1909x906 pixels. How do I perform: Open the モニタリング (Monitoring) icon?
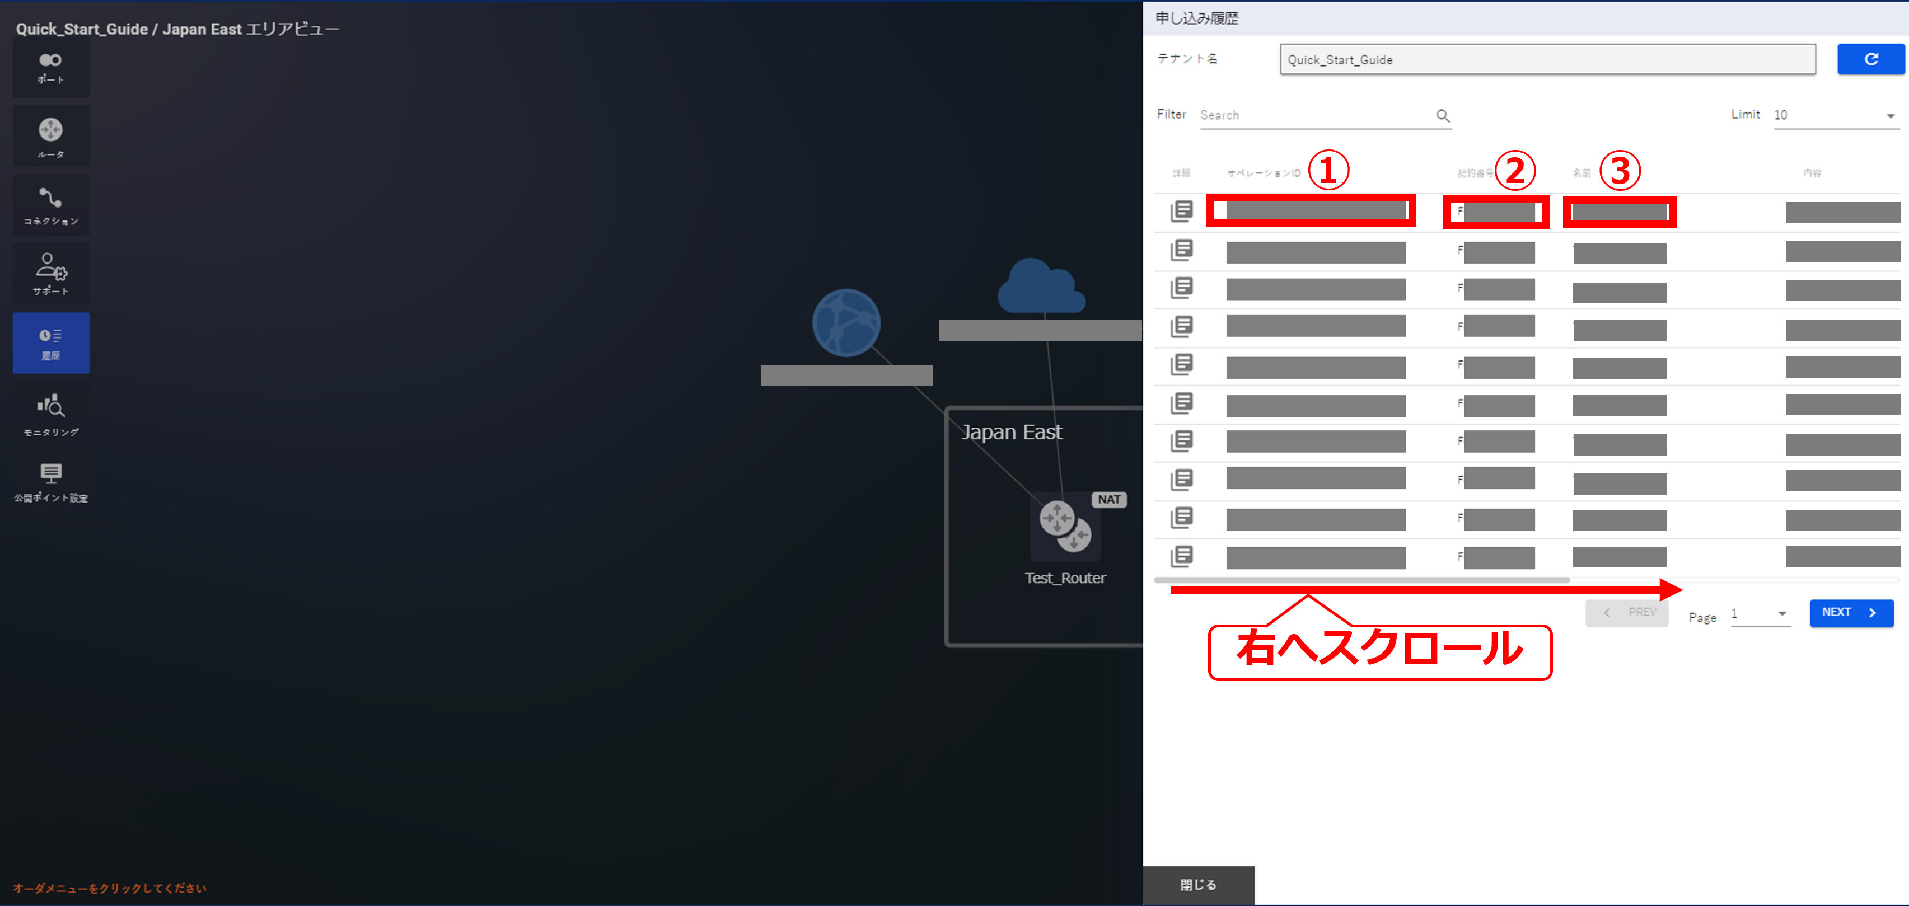coord(50,414)
